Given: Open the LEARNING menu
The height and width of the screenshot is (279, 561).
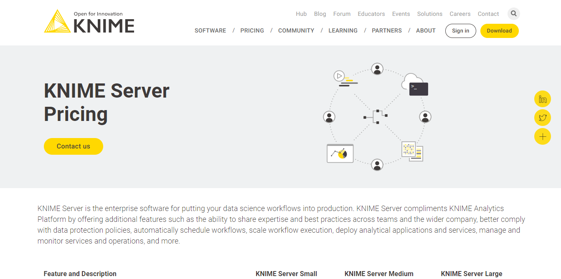Looking at the screenshot, I should pyautogui.click(x=343, y=30).
